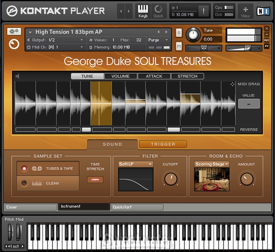This screenshot has width=275, height=252.
Task: Close the instrument with X button
Action: point(267,29)
